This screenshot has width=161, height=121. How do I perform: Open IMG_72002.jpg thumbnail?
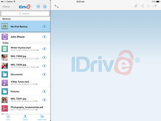[x=5, y=57]
